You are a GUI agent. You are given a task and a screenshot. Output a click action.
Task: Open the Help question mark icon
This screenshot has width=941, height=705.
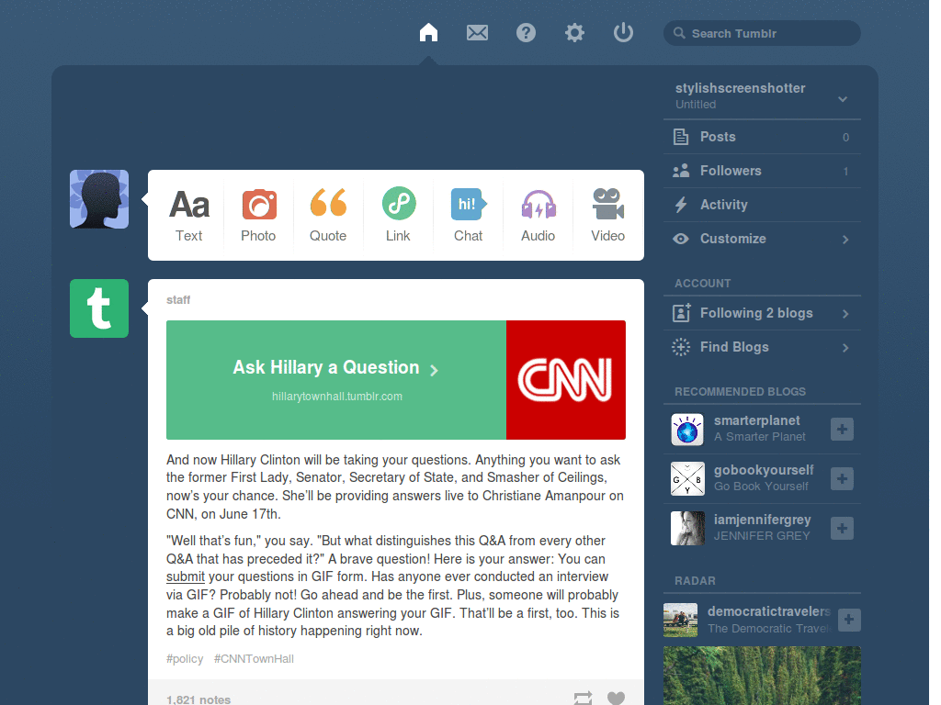coord(526,32)
